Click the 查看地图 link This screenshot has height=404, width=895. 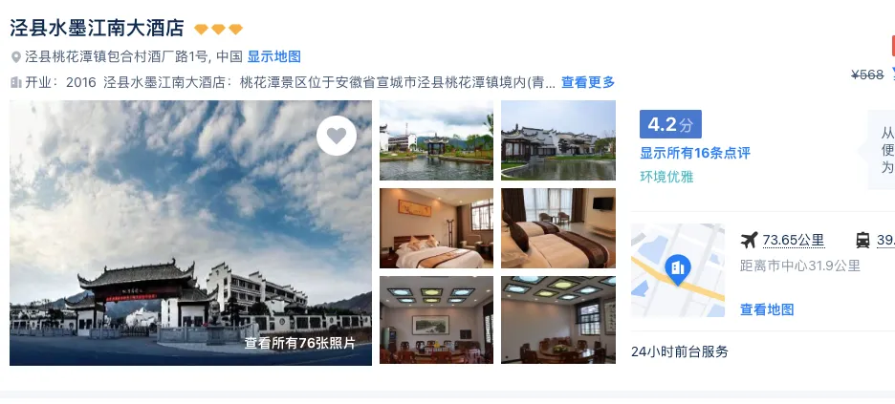(767, 309)
